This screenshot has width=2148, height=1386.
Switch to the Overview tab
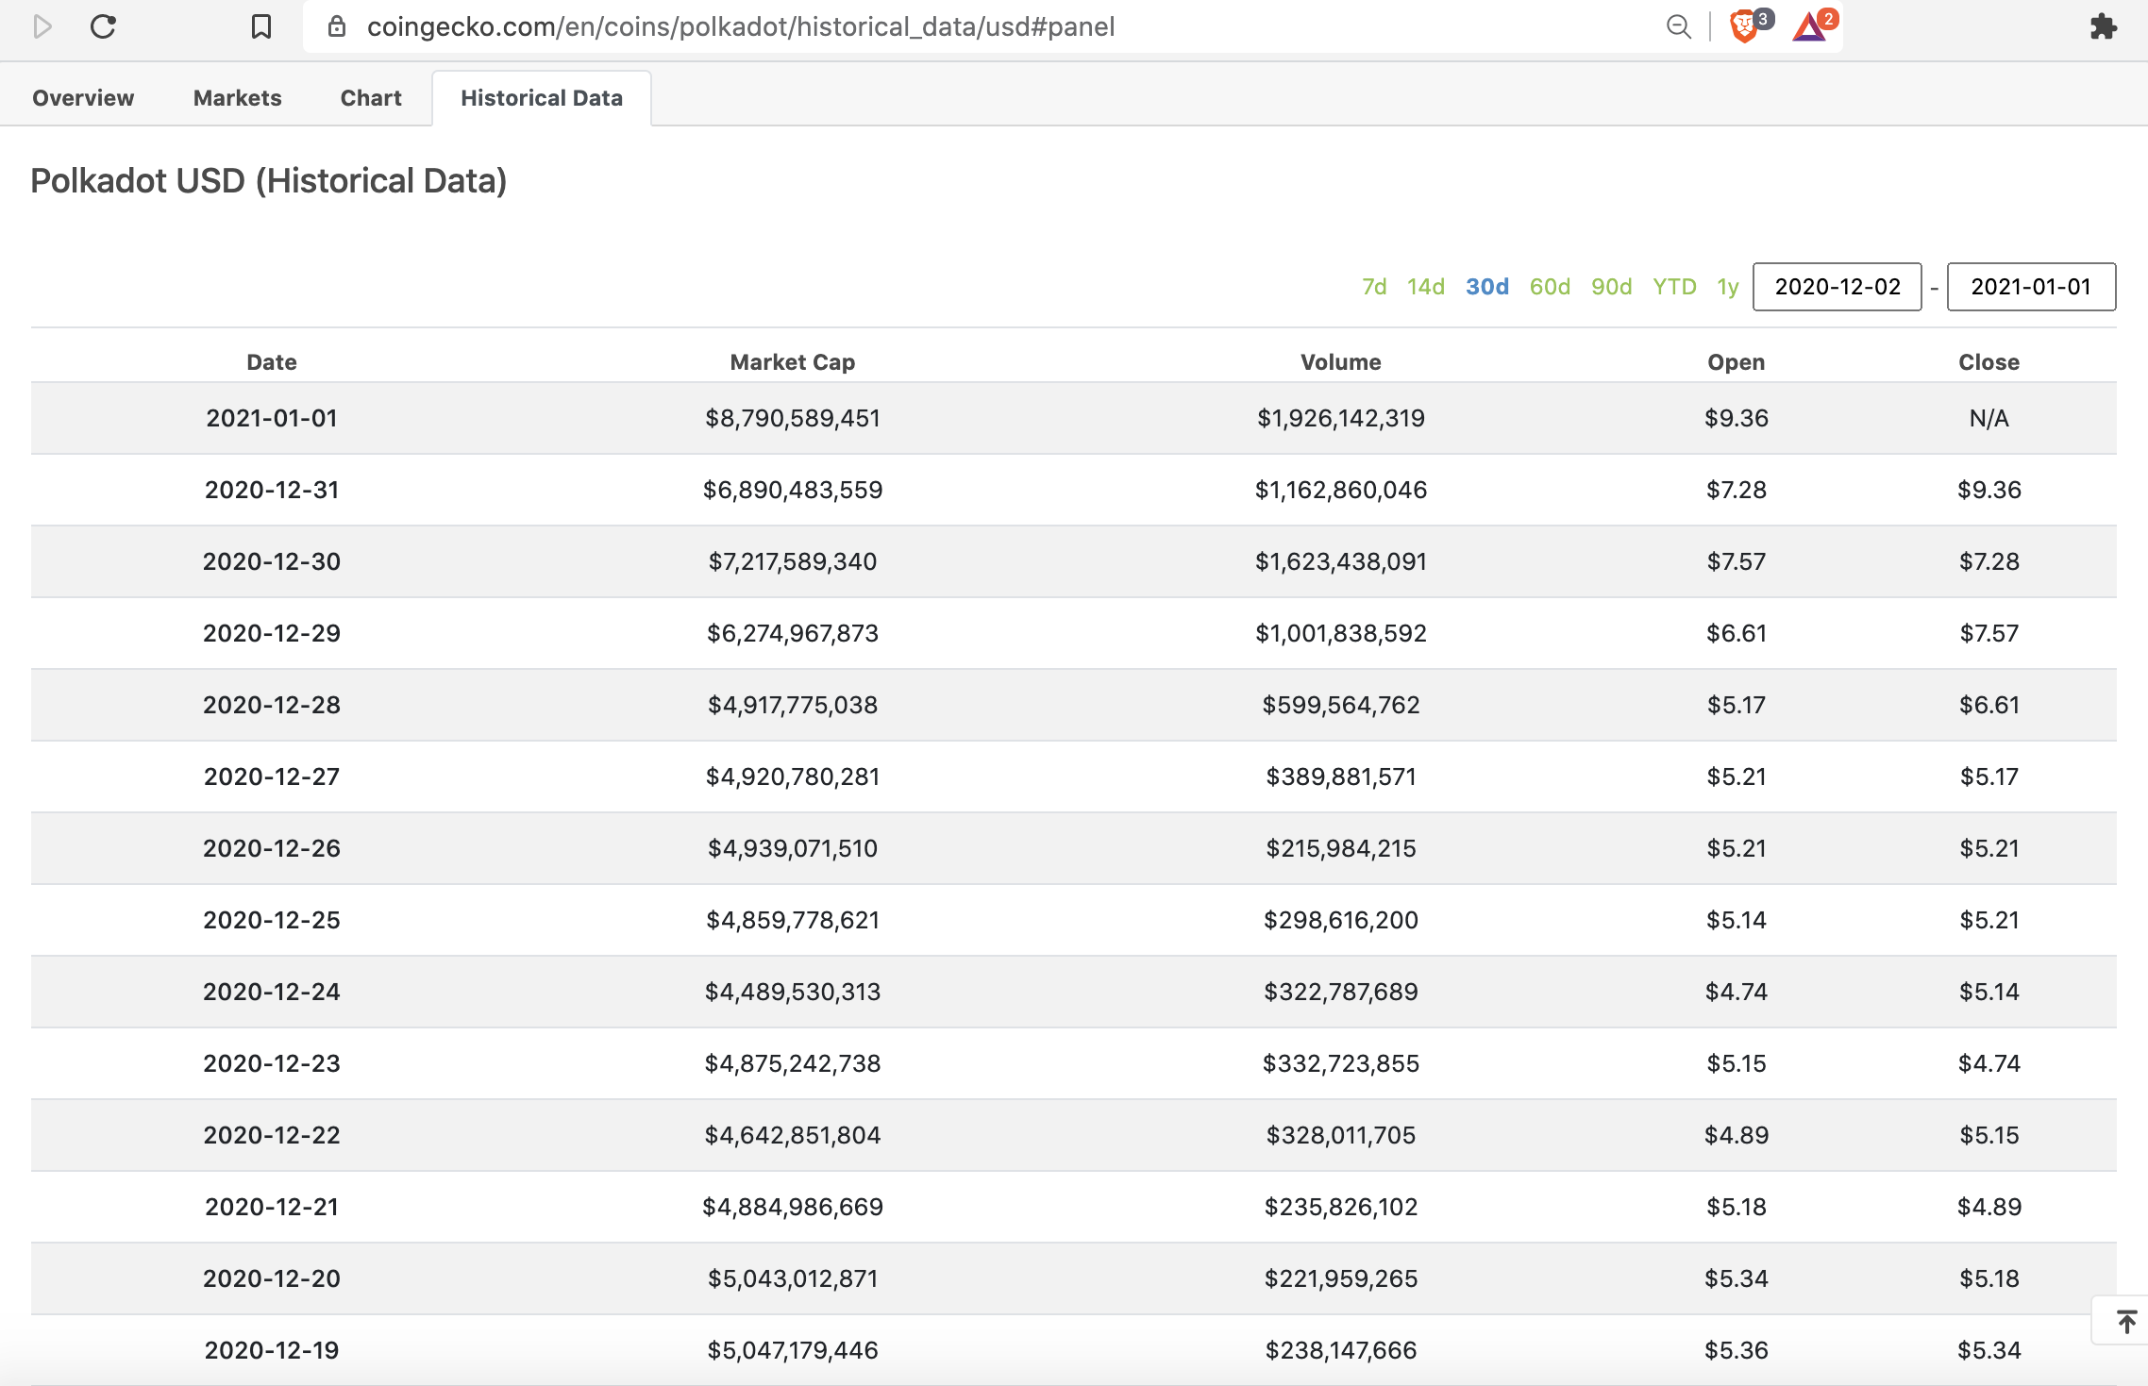coord(83,98)
